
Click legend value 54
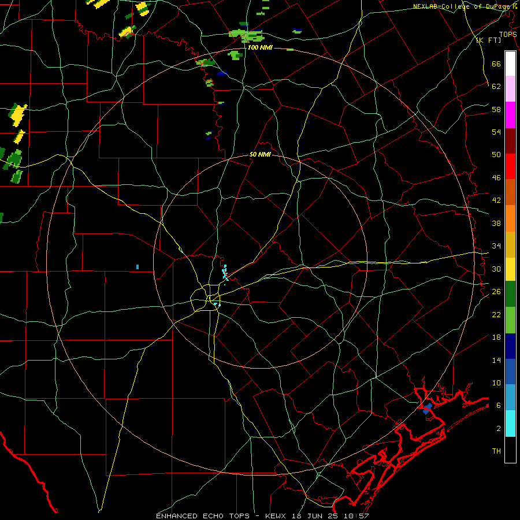point(496,132)
